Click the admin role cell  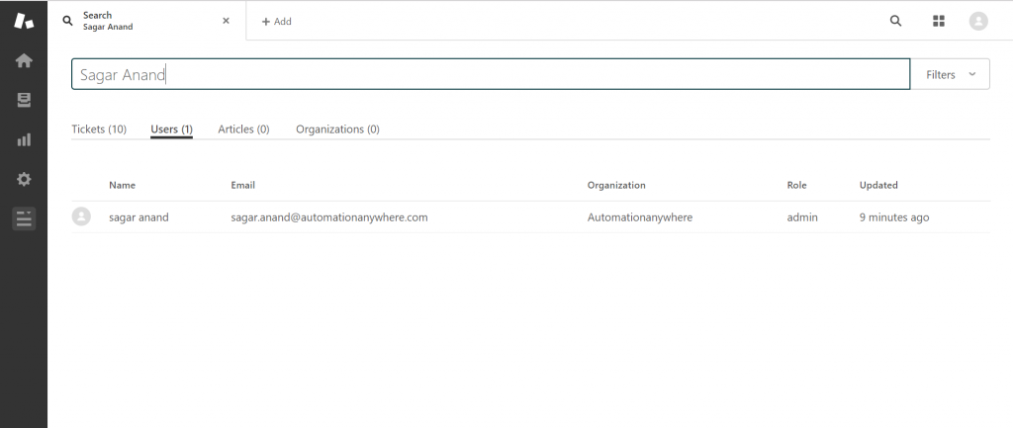tap(802, 217)
